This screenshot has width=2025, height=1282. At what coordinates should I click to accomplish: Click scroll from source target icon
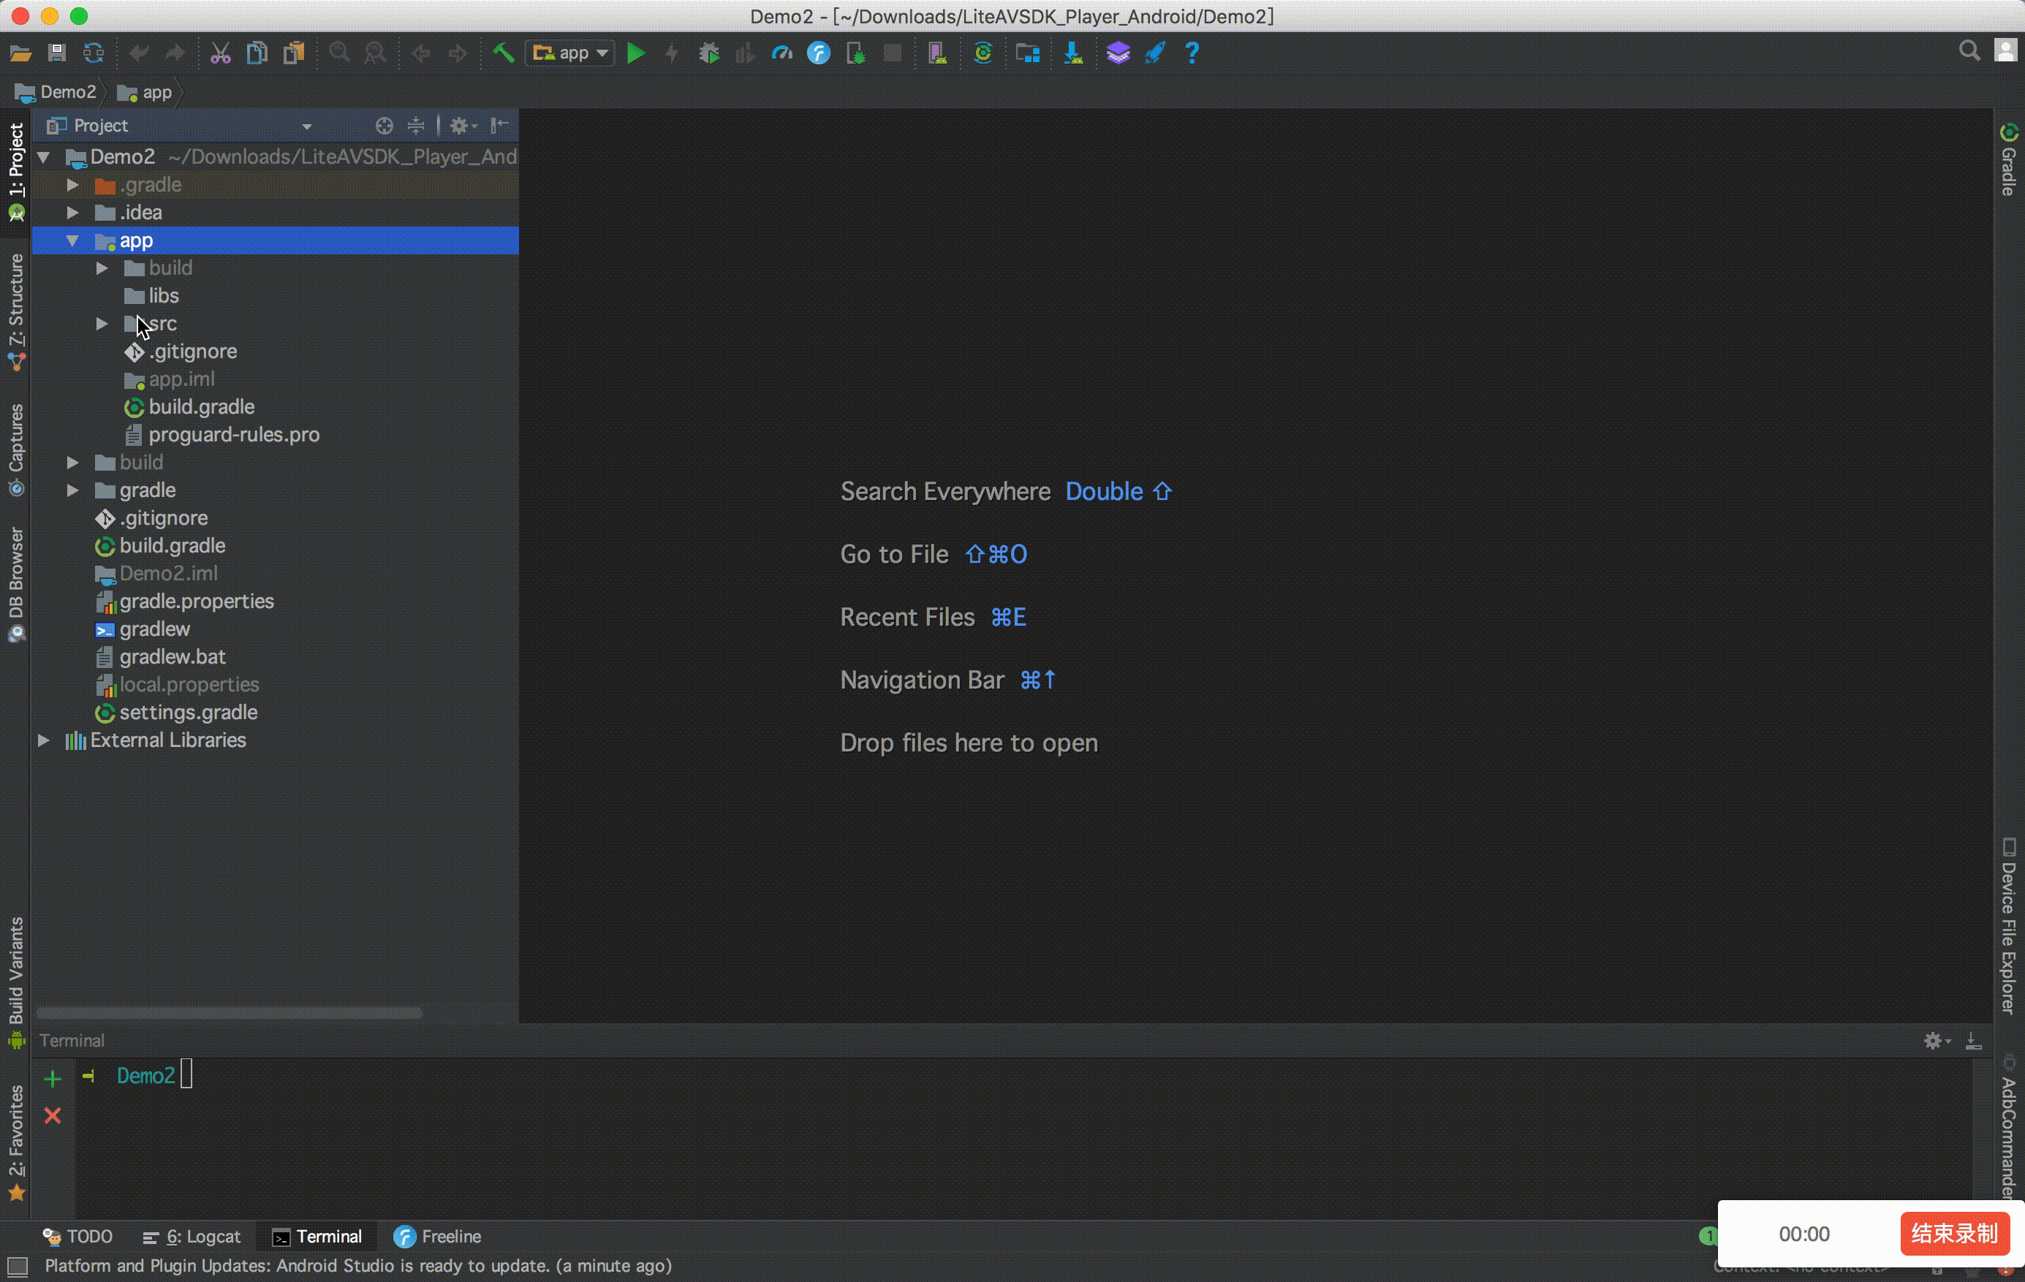(x=385, y=126)
